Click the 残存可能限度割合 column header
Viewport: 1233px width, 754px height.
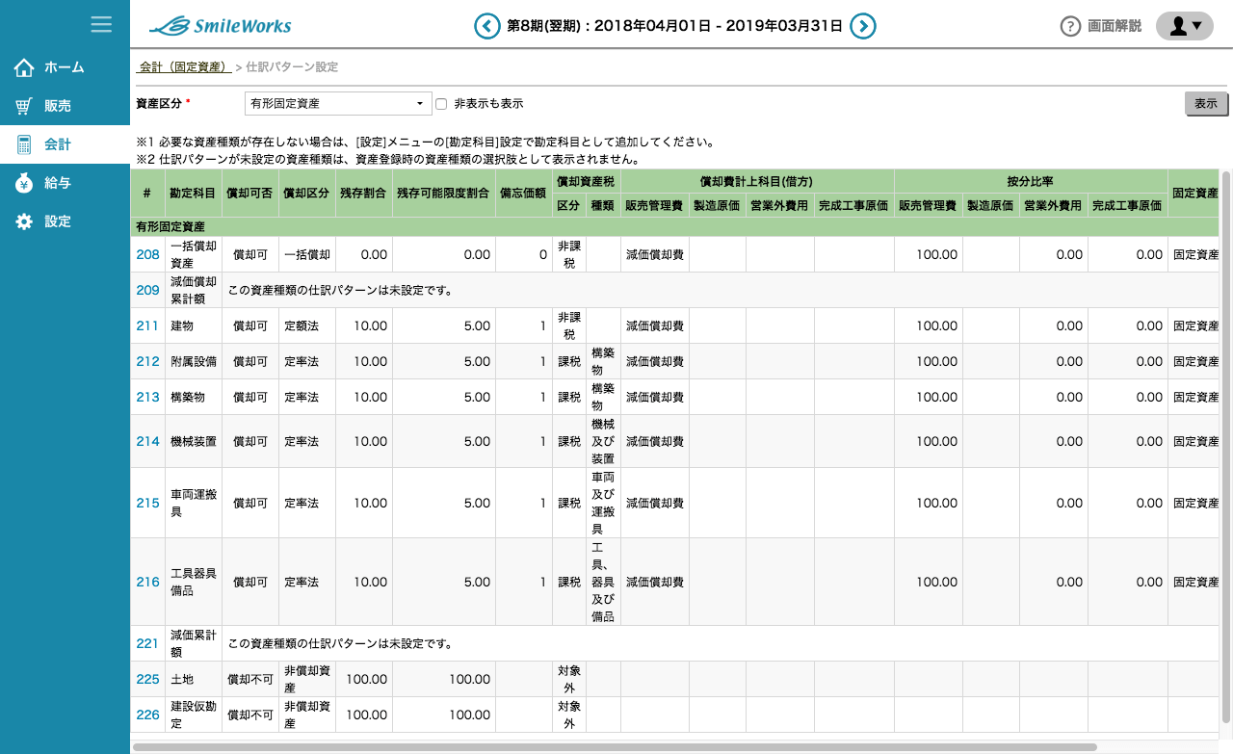444,193
